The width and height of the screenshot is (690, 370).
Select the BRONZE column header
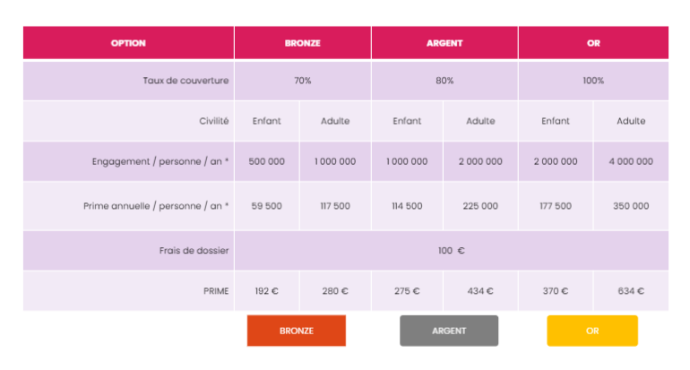tap(303, 43)
